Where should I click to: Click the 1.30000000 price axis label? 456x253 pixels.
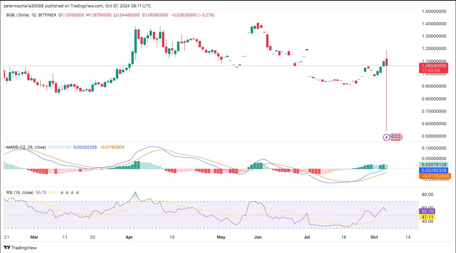[434, 36]
